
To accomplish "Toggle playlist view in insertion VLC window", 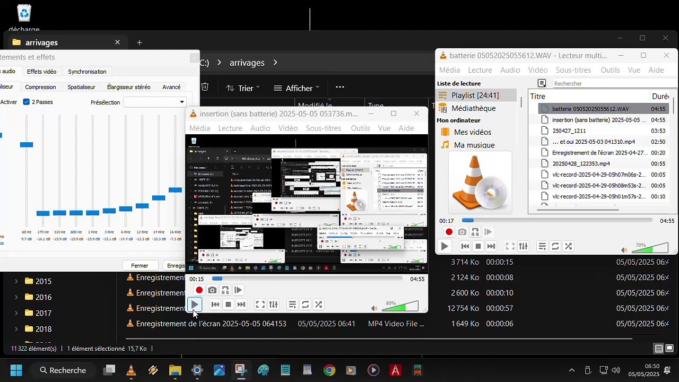I will pyautogui.click(x=292, y=305).
